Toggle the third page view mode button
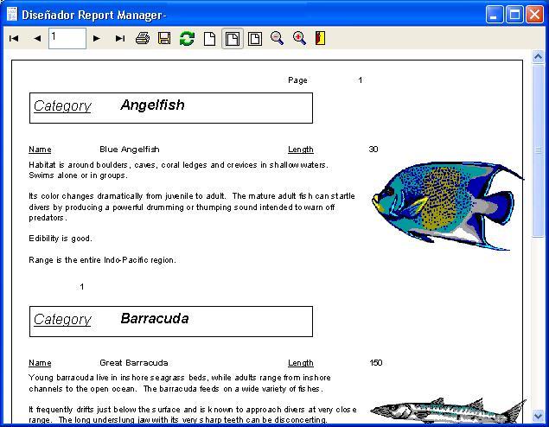Viewport: 549px width, 427px height. click(x=255, y=38)
